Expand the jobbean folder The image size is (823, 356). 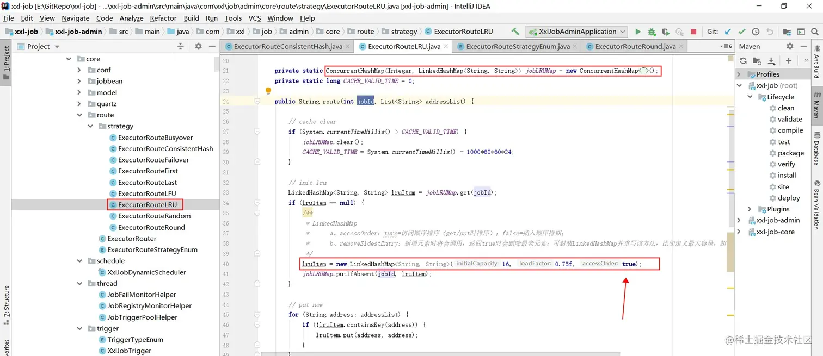point(79,82)
